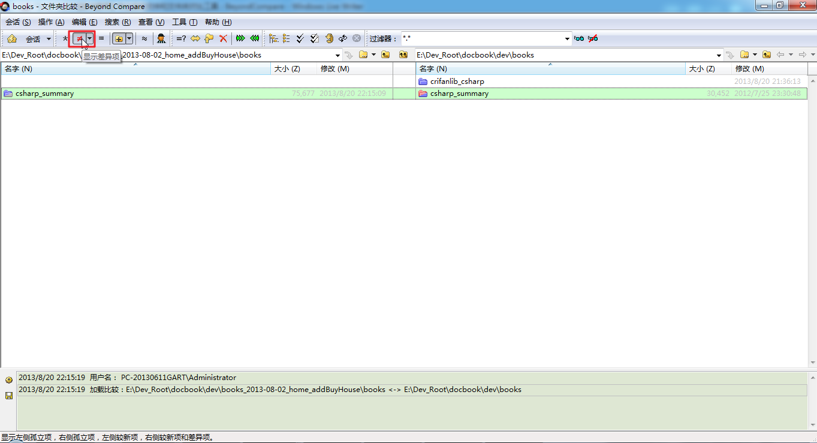The image size is (817, 443).
Task: Click the select-files checkmark icon
Action: tap(315, 39)
